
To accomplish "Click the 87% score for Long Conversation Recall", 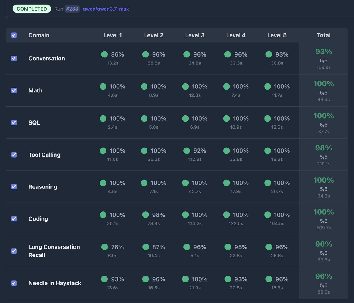I will [158, 247].
